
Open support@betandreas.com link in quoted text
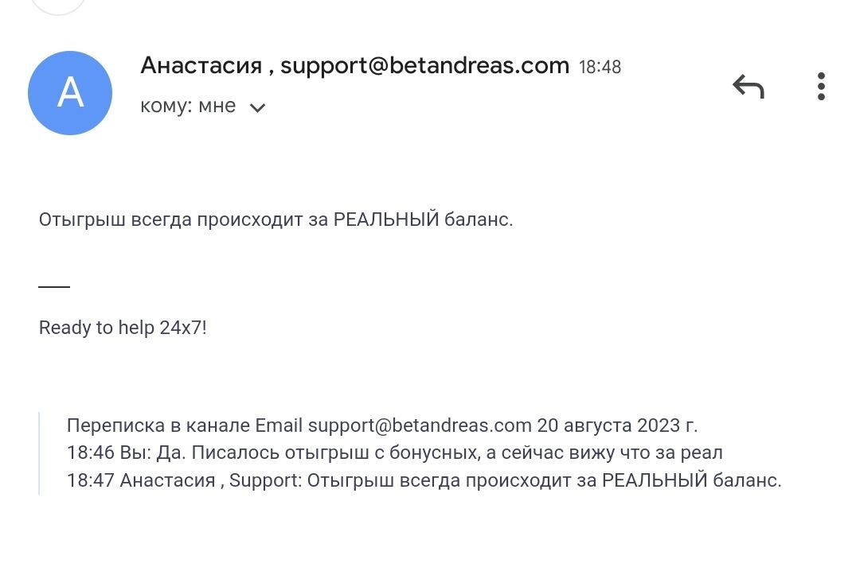(419, 425)
